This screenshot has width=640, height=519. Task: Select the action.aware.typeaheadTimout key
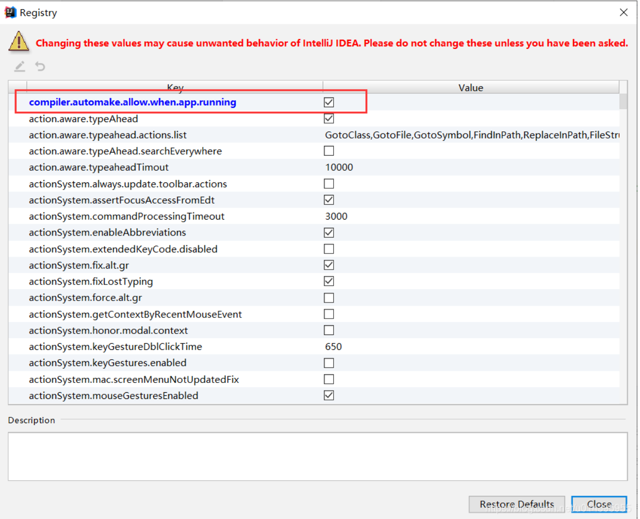pyautogui.click(x=99, y=168)
